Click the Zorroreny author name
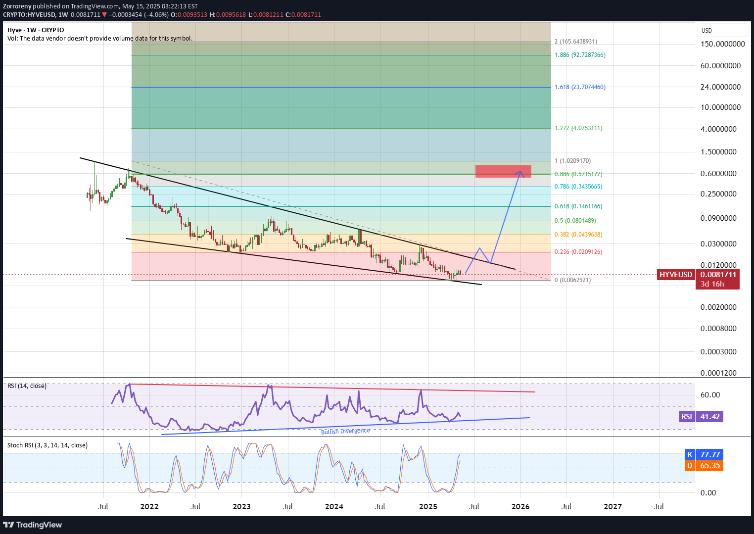The image size is (754, 534). tap(17, 6)
